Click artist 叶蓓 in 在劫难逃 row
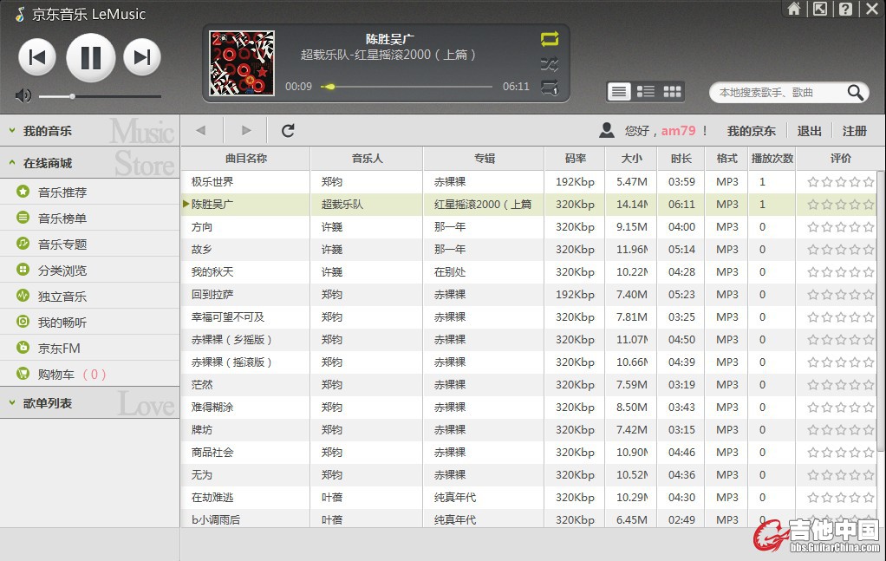 pyautogui.click(x=332, y=498)
